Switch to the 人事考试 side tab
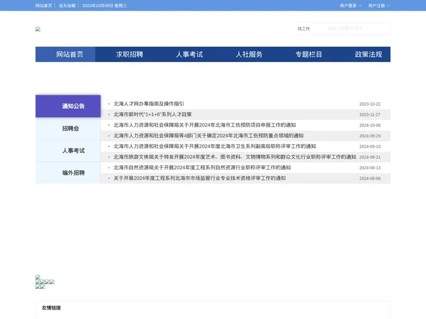This screenshot has width=426, height=319. click(x=68, y=151)
